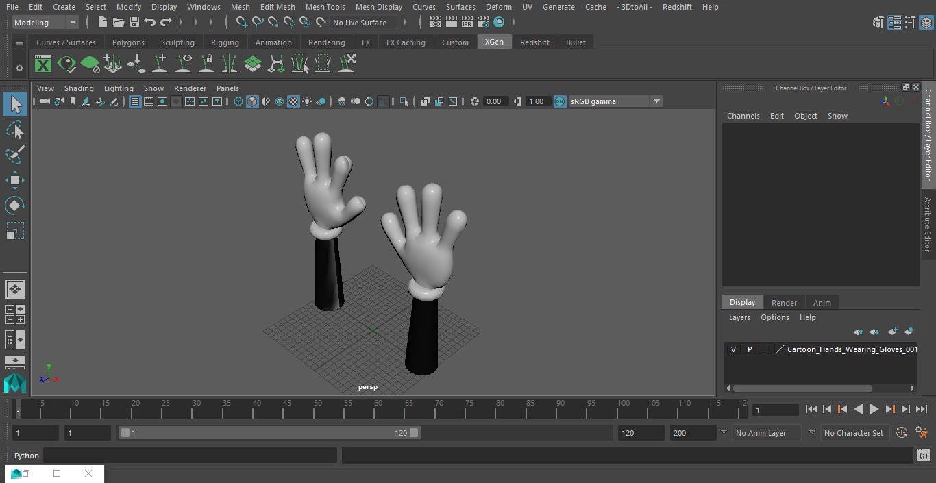Open the sRGB gamma color space dropdown
The height and width of the screenshot is (483, 936).
tap(615, 101)
